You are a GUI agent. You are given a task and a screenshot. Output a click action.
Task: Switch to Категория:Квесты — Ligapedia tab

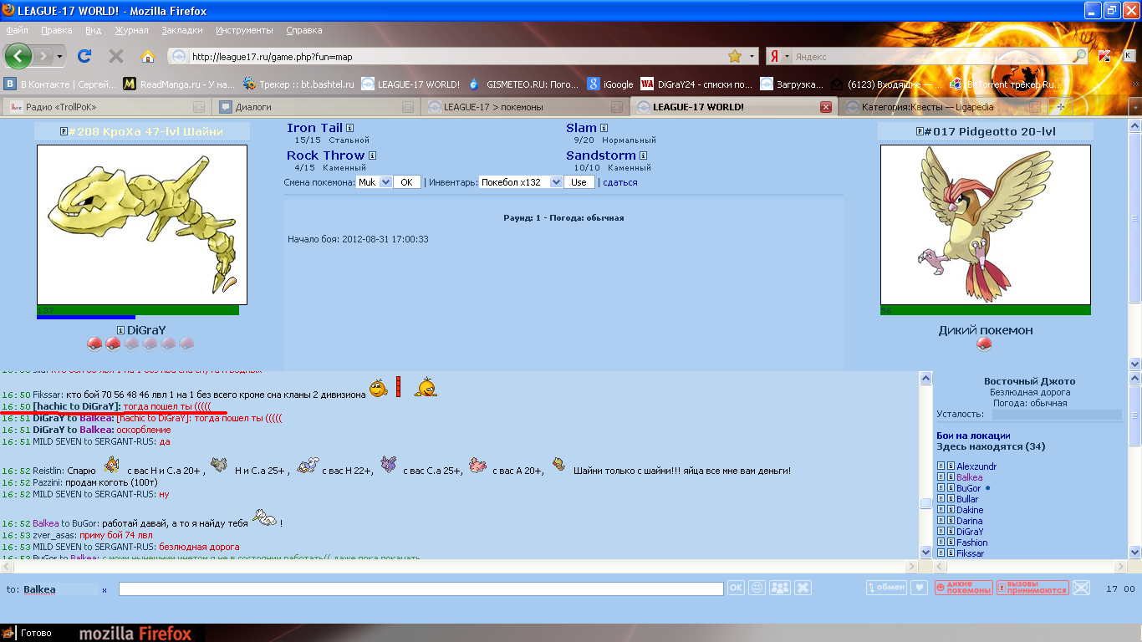pyautogui.click(x=941, y=107)
